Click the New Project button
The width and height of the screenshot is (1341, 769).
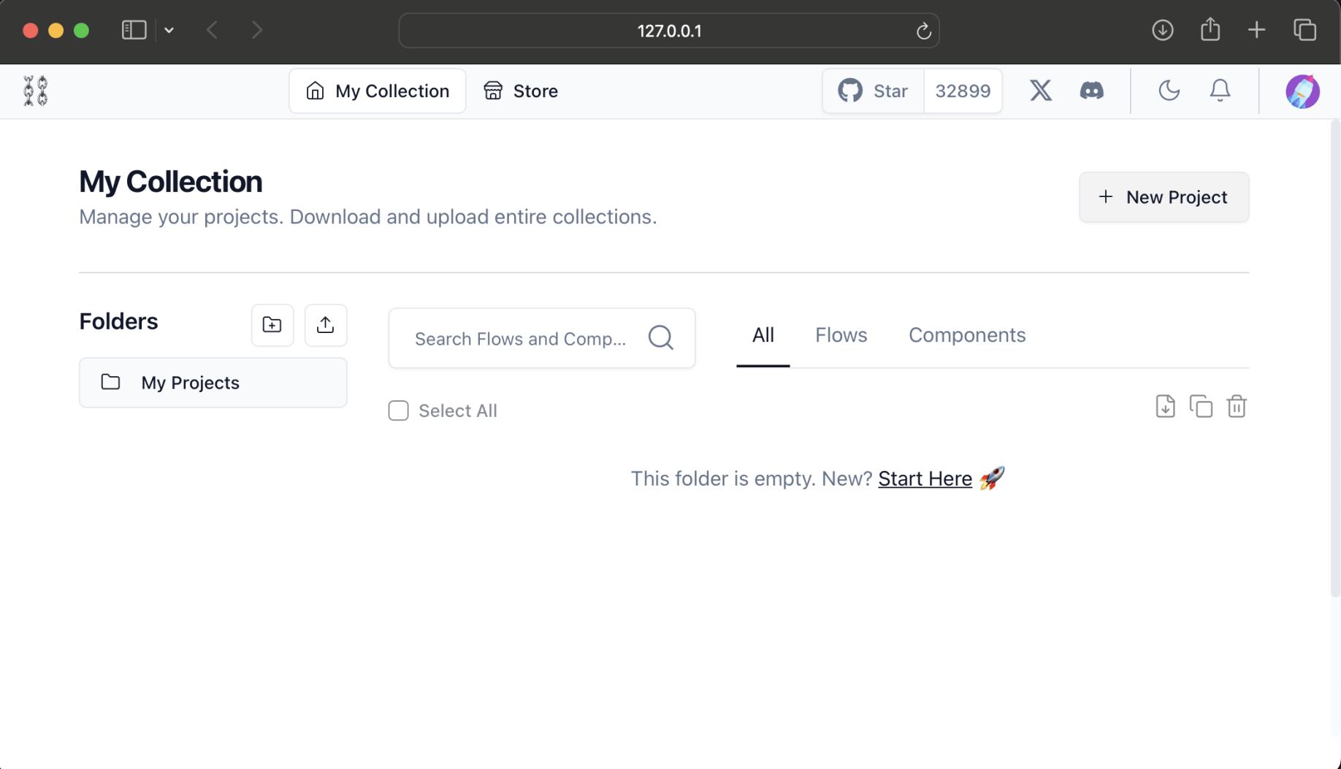[x=1164, y=197]
